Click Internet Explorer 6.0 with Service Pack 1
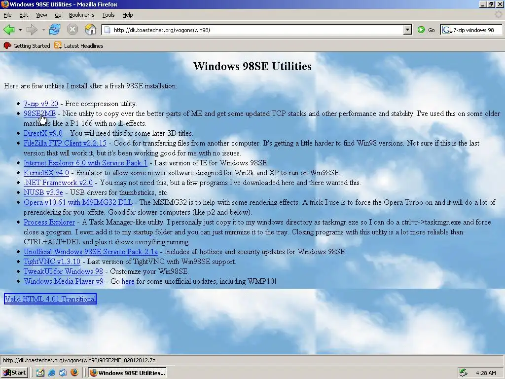This screenshot has height=379, width=505. [x=85, y=163]
